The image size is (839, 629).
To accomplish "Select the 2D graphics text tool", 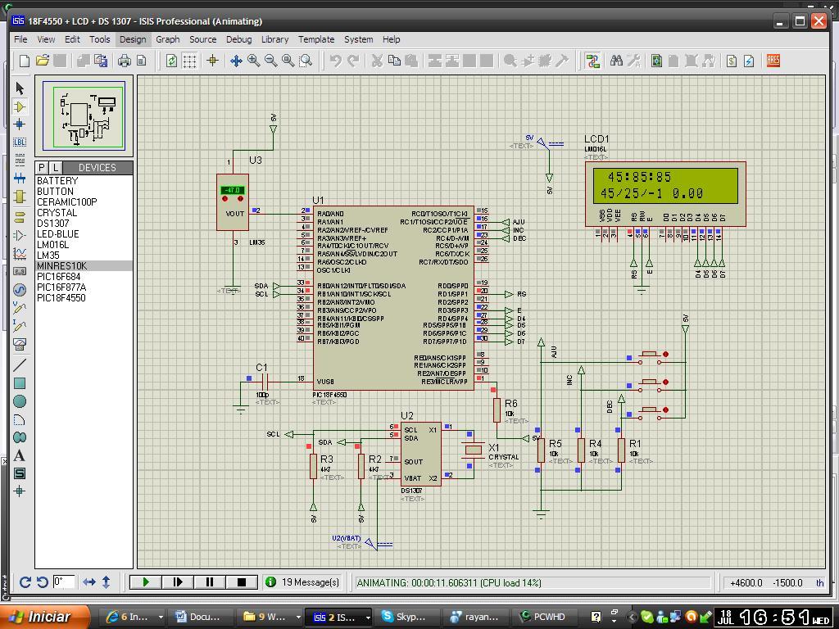I will (20, 455).
